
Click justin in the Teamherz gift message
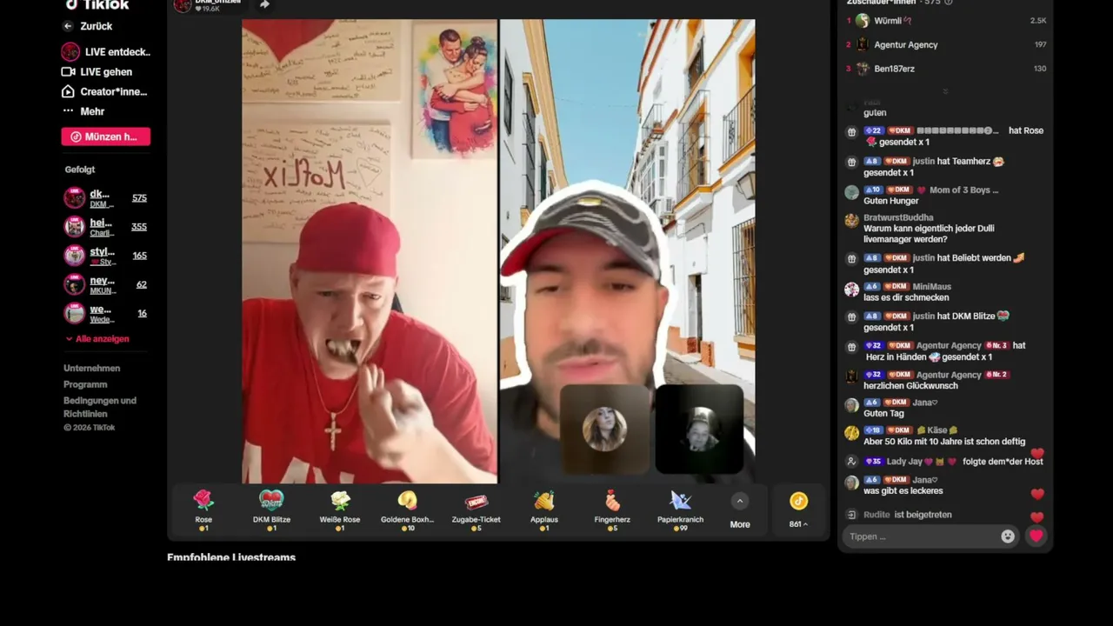point(923,161)
